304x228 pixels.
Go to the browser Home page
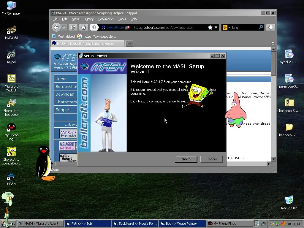83,28
